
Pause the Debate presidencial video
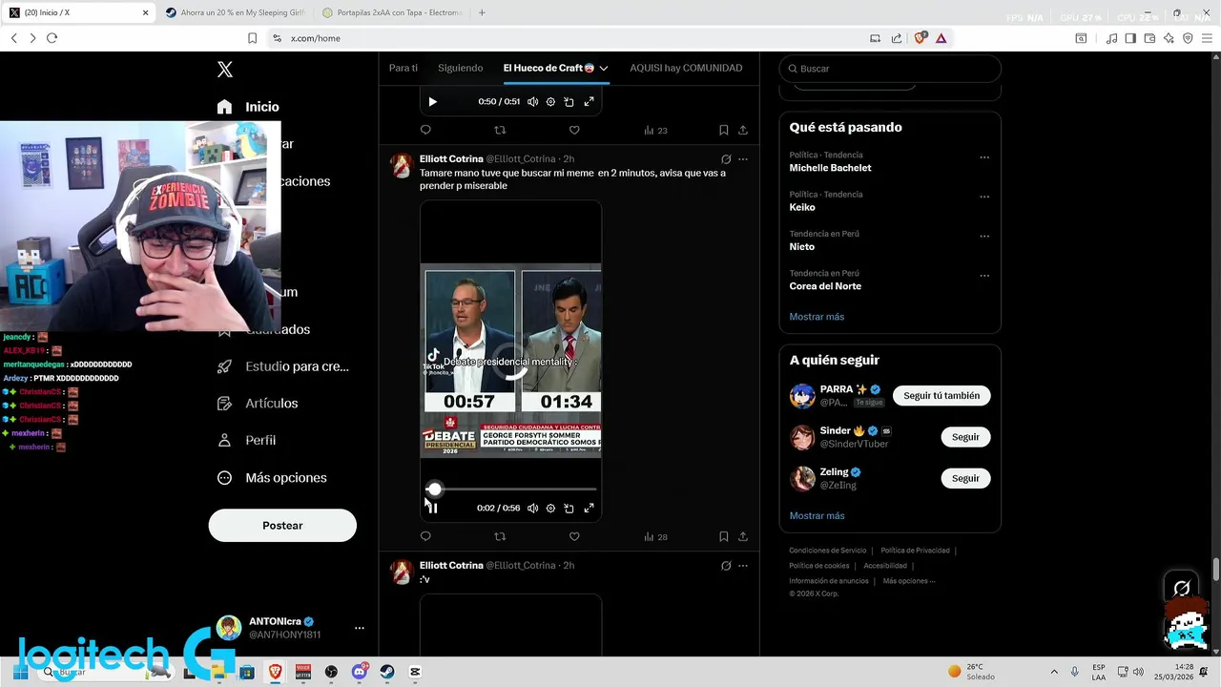(x=432, y=509)
